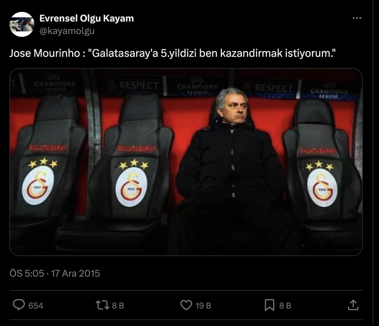Like the tweet with the heart icon
Screen dimensions: 379x326
(x=186, y=305)
